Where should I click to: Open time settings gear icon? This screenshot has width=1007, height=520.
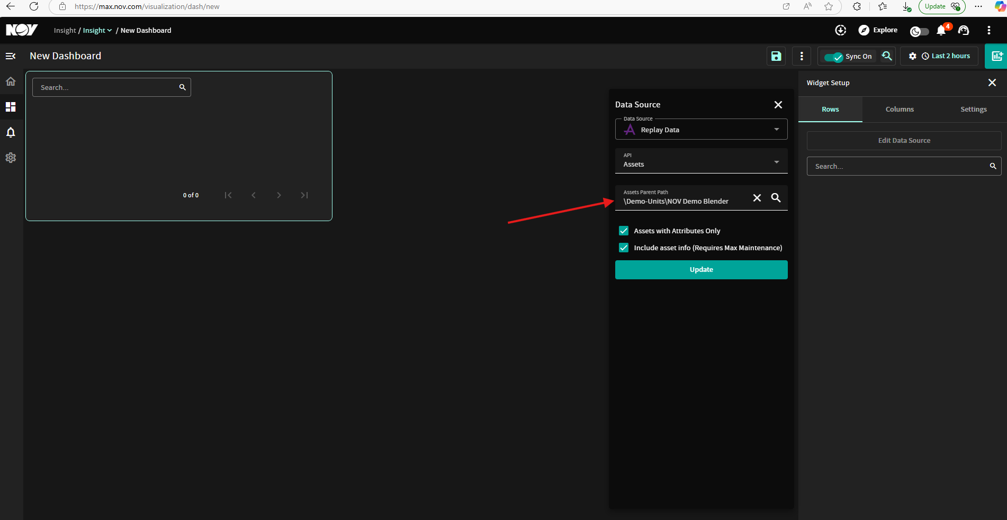click(913, 56)
